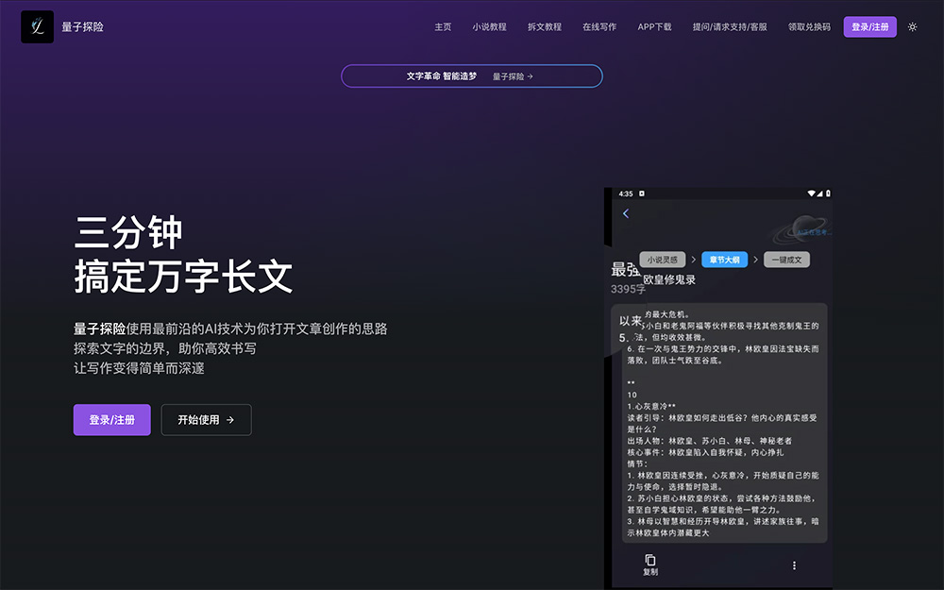Click the battery icon in the mockup status bar
Screen dimensions: 944x590
(x=828, y=194)
